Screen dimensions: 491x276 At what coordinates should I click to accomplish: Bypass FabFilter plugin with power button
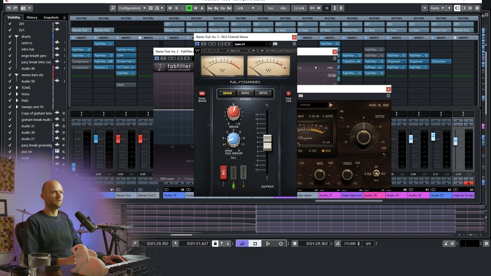pos(157,59)
